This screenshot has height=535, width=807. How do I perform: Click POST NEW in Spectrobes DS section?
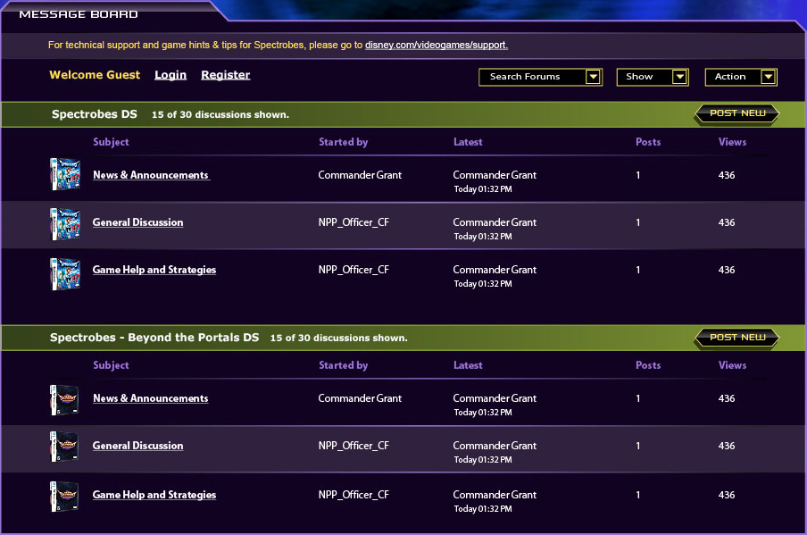[737, 113]
